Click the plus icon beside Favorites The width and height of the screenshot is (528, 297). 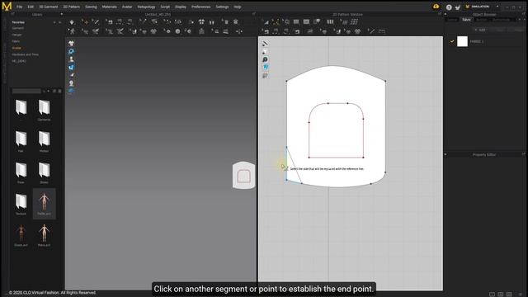pyautogui.click(x=54, y=22)
